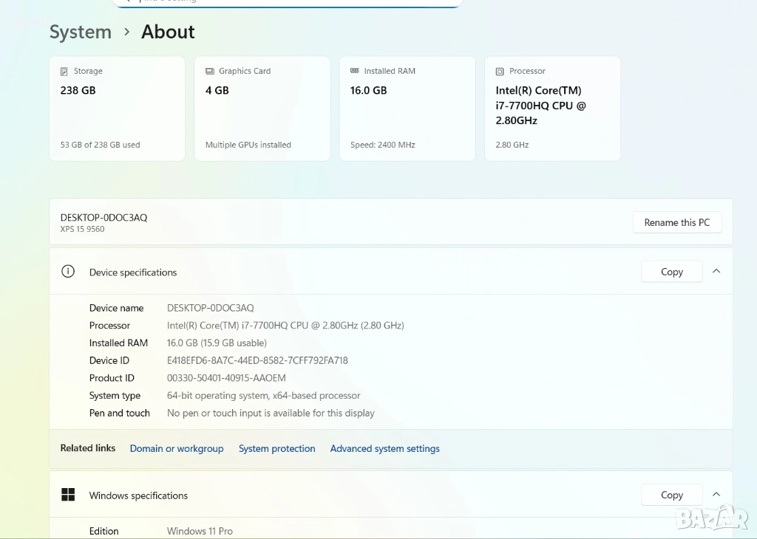This screenshot has width=757, height=539.
Task: Copy the Windows specifications
Action: pos(671,495)
